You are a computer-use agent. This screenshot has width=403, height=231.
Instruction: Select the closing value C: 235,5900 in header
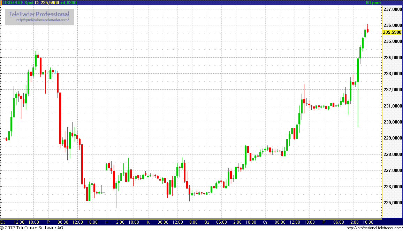[47, 2]
